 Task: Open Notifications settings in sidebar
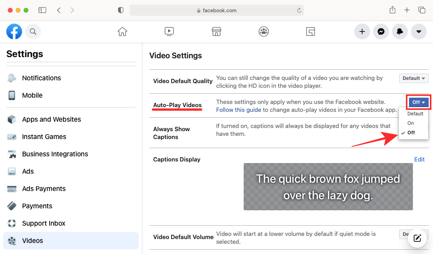pos(71,78)
